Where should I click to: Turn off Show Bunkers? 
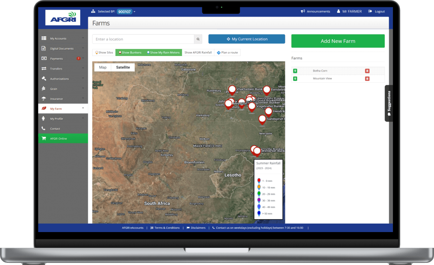(130, 52)
